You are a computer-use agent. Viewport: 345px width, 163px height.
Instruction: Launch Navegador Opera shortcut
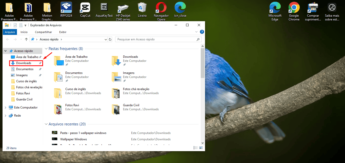click(x=161, y=11)
